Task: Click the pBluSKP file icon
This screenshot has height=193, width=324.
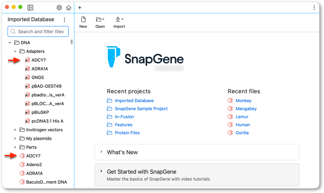Action: [27, 112]
